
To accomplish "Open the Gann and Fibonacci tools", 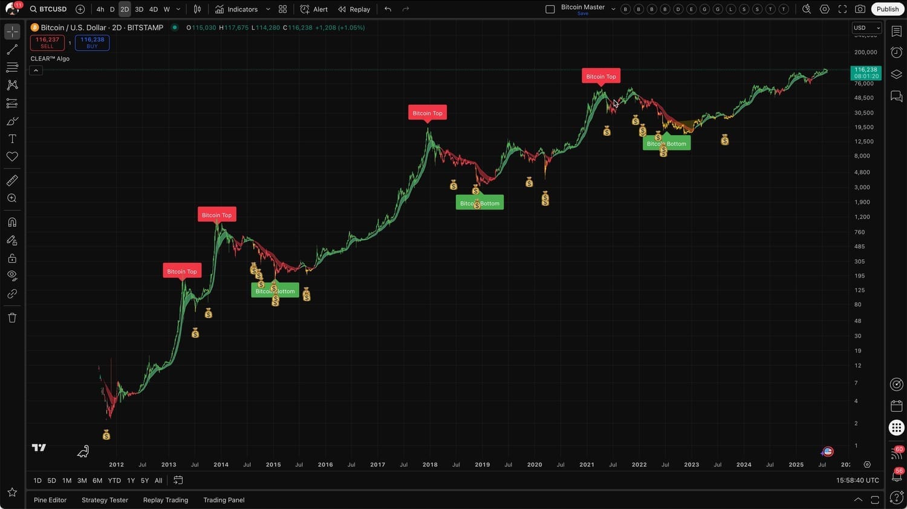I will [12, 67].
